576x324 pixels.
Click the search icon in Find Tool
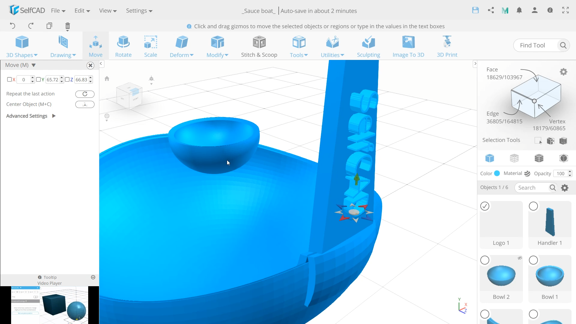pos(563,45)
